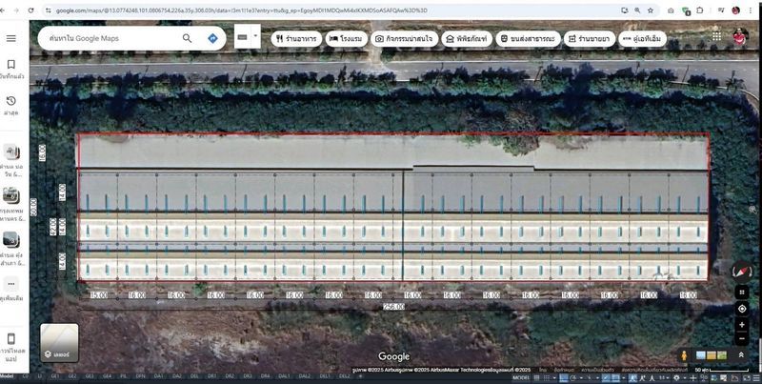Select the Hotels category chip
The height and width of the screenshot is (384, 762).
[x=348, y=39]
